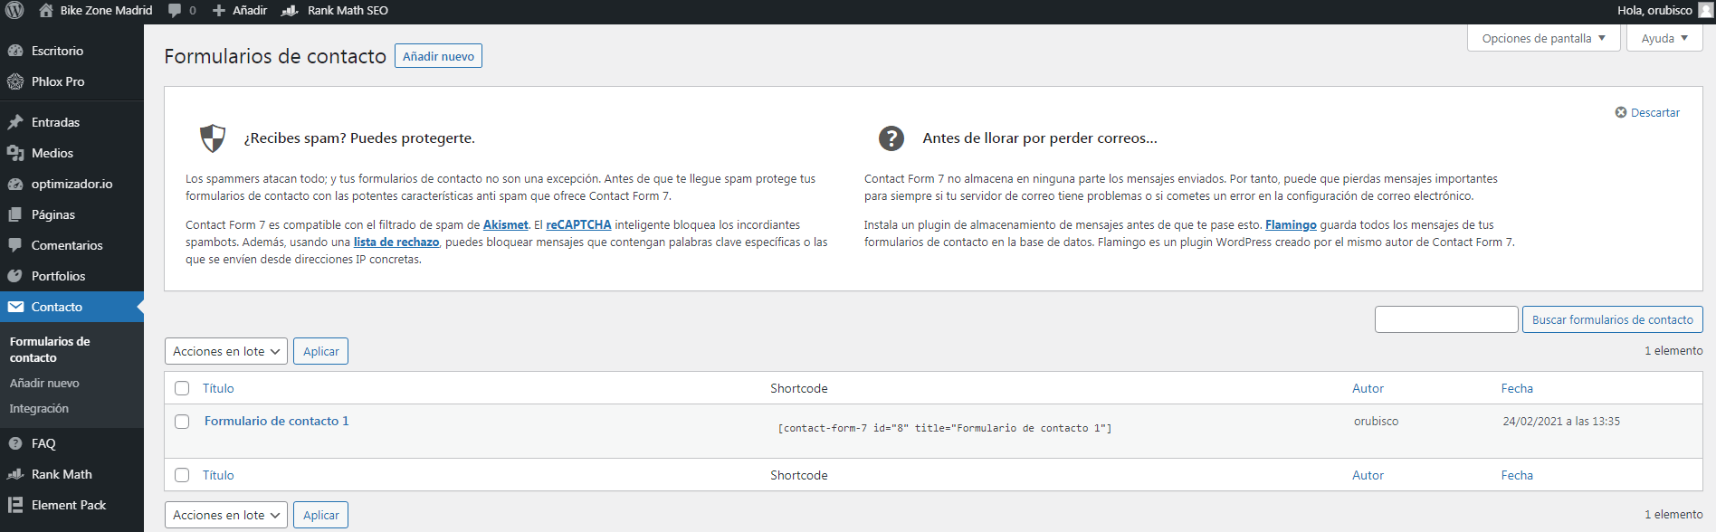Click the Bike Zone Madrid site name
Screen dimensions: 1716x532
(106, 11)
